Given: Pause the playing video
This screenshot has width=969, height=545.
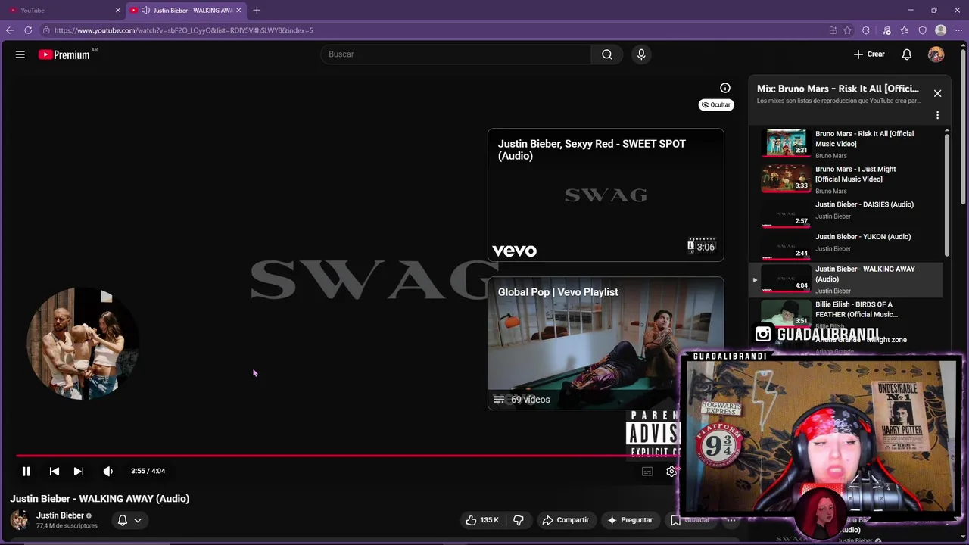Looking at the screenshot, I should click(x=26, y=471).
